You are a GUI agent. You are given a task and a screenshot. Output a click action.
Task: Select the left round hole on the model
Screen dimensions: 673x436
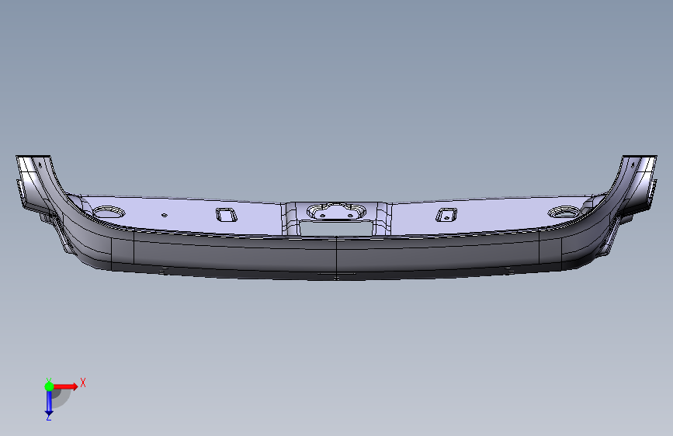click(109, 212)
